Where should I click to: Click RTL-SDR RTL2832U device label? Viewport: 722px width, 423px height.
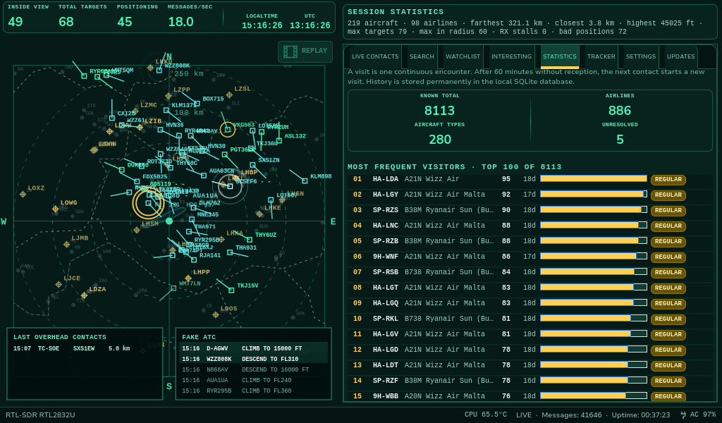(x=40, y=415)
